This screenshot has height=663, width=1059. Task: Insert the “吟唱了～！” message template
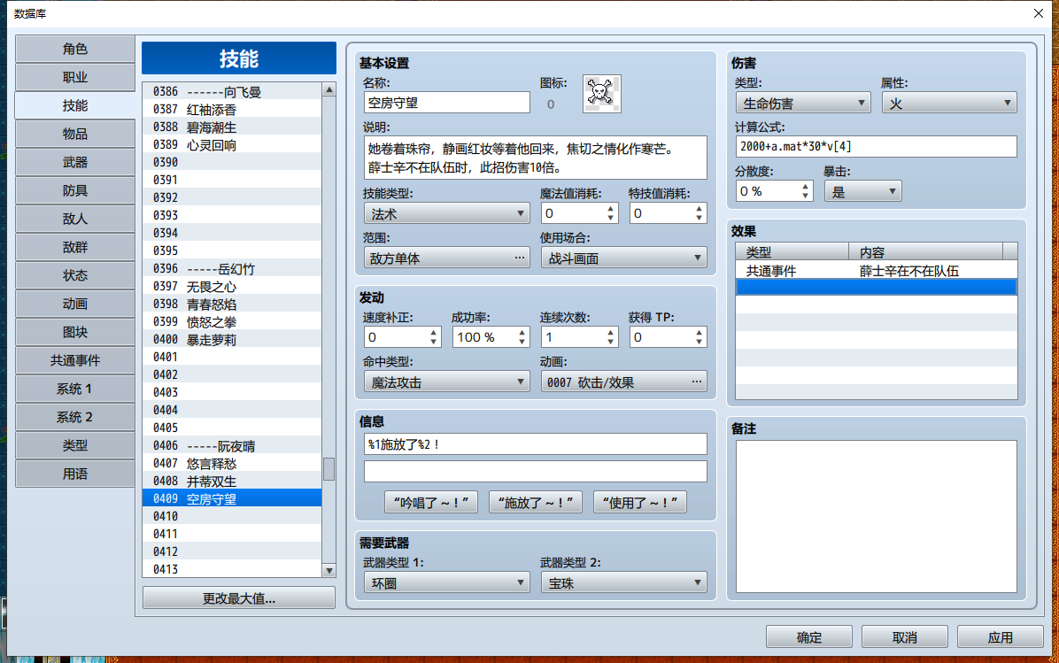(431, 502)
